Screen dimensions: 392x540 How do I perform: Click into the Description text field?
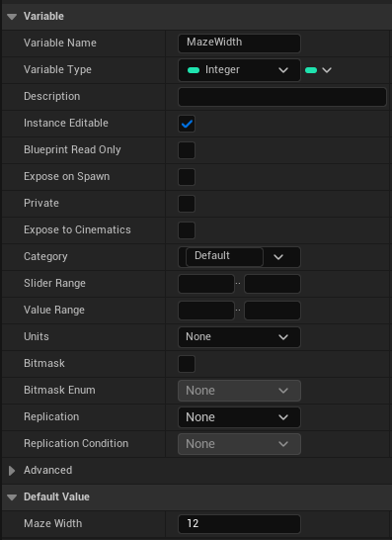tap(282, 97)
